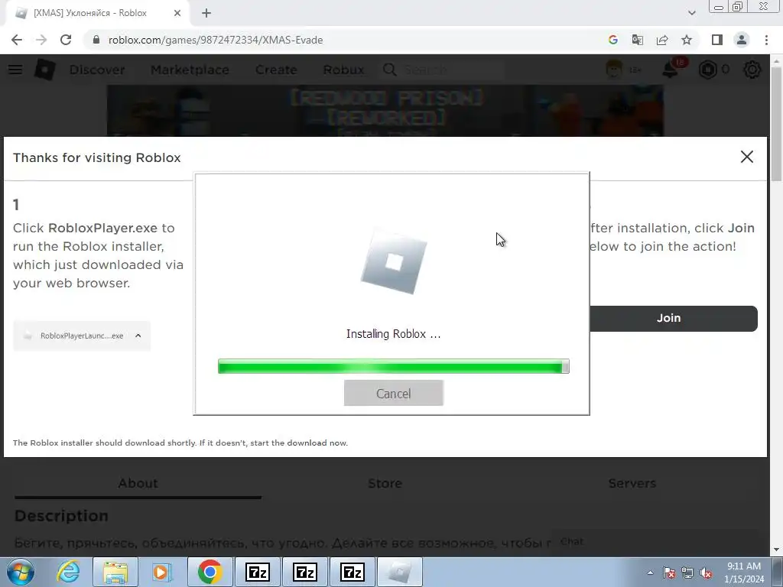Go forward using the browser forward arrow
The width and height of the screenshot is (783, 587).
41,40
